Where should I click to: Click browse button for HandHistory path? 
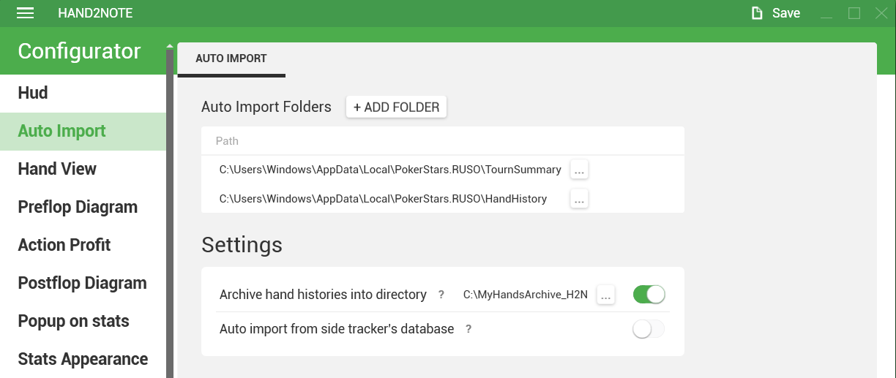click(579, 198)
